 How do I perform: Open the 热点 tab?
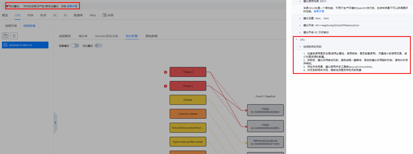tap(43, 15)
